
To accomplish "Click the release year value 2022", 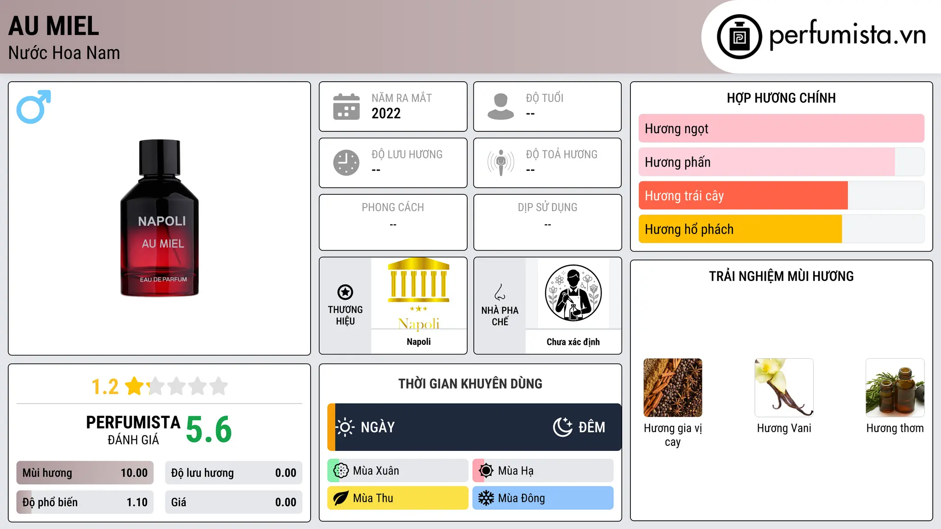I will click(x=386, y=113).
